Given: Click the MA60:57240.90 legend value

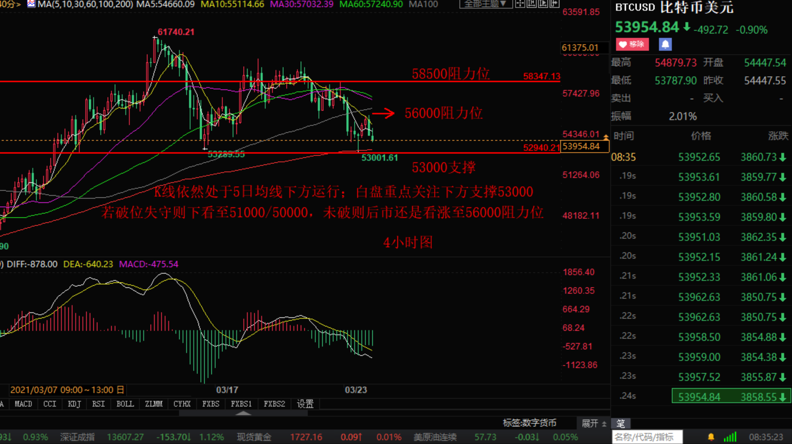Looking at the screenshot, I should pos(371,4).
